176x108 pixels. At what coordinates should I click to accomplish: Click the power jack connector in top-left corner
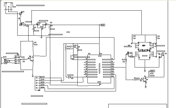(x=8, y=7)
